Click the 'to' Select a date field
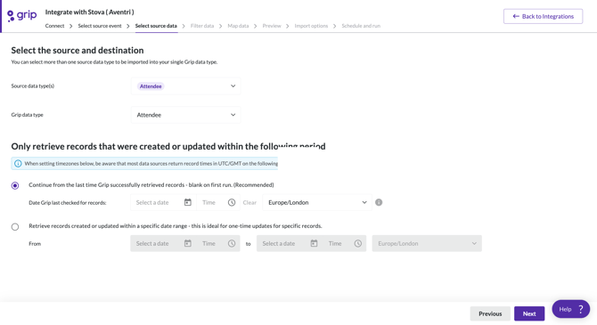Image resolution: width=597 pixels, height=325 pixels. pos(290,244)
